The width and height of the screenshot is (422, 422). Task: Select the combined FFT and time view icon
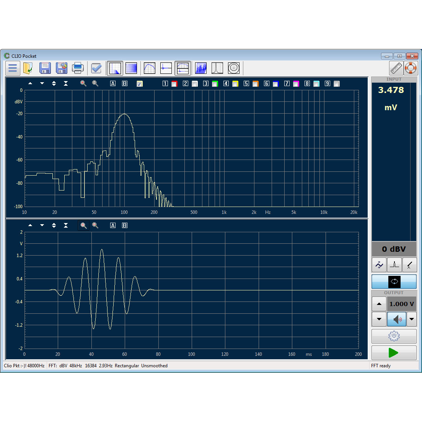tap(182, 68)
